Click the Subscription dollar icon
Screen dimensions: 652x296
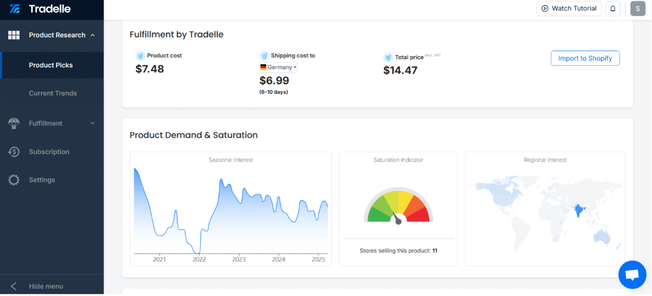coord(14,152)
